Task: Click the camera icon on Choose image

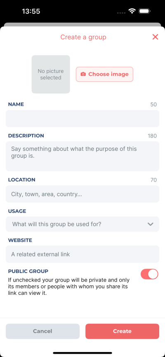Action: tap(83, 74)
